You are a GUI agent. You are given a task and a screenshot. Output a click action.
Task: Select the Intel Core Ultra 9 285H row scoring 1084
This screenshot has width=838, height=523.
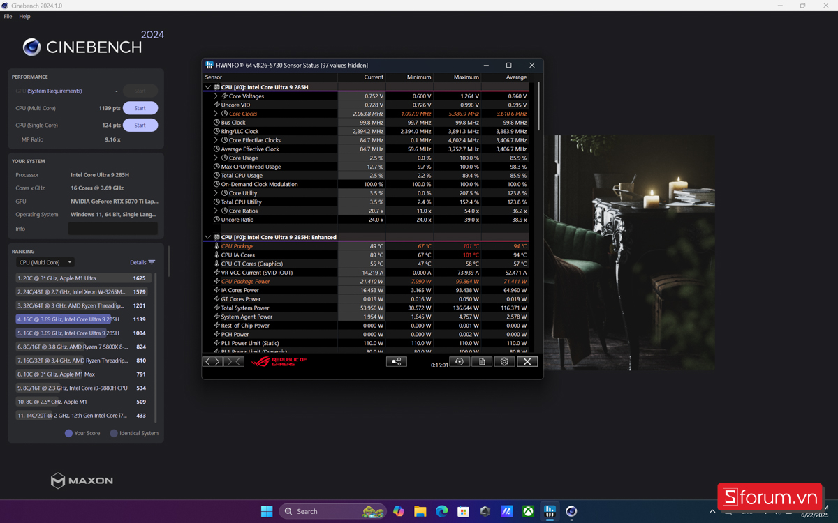[x=83, y=333]
